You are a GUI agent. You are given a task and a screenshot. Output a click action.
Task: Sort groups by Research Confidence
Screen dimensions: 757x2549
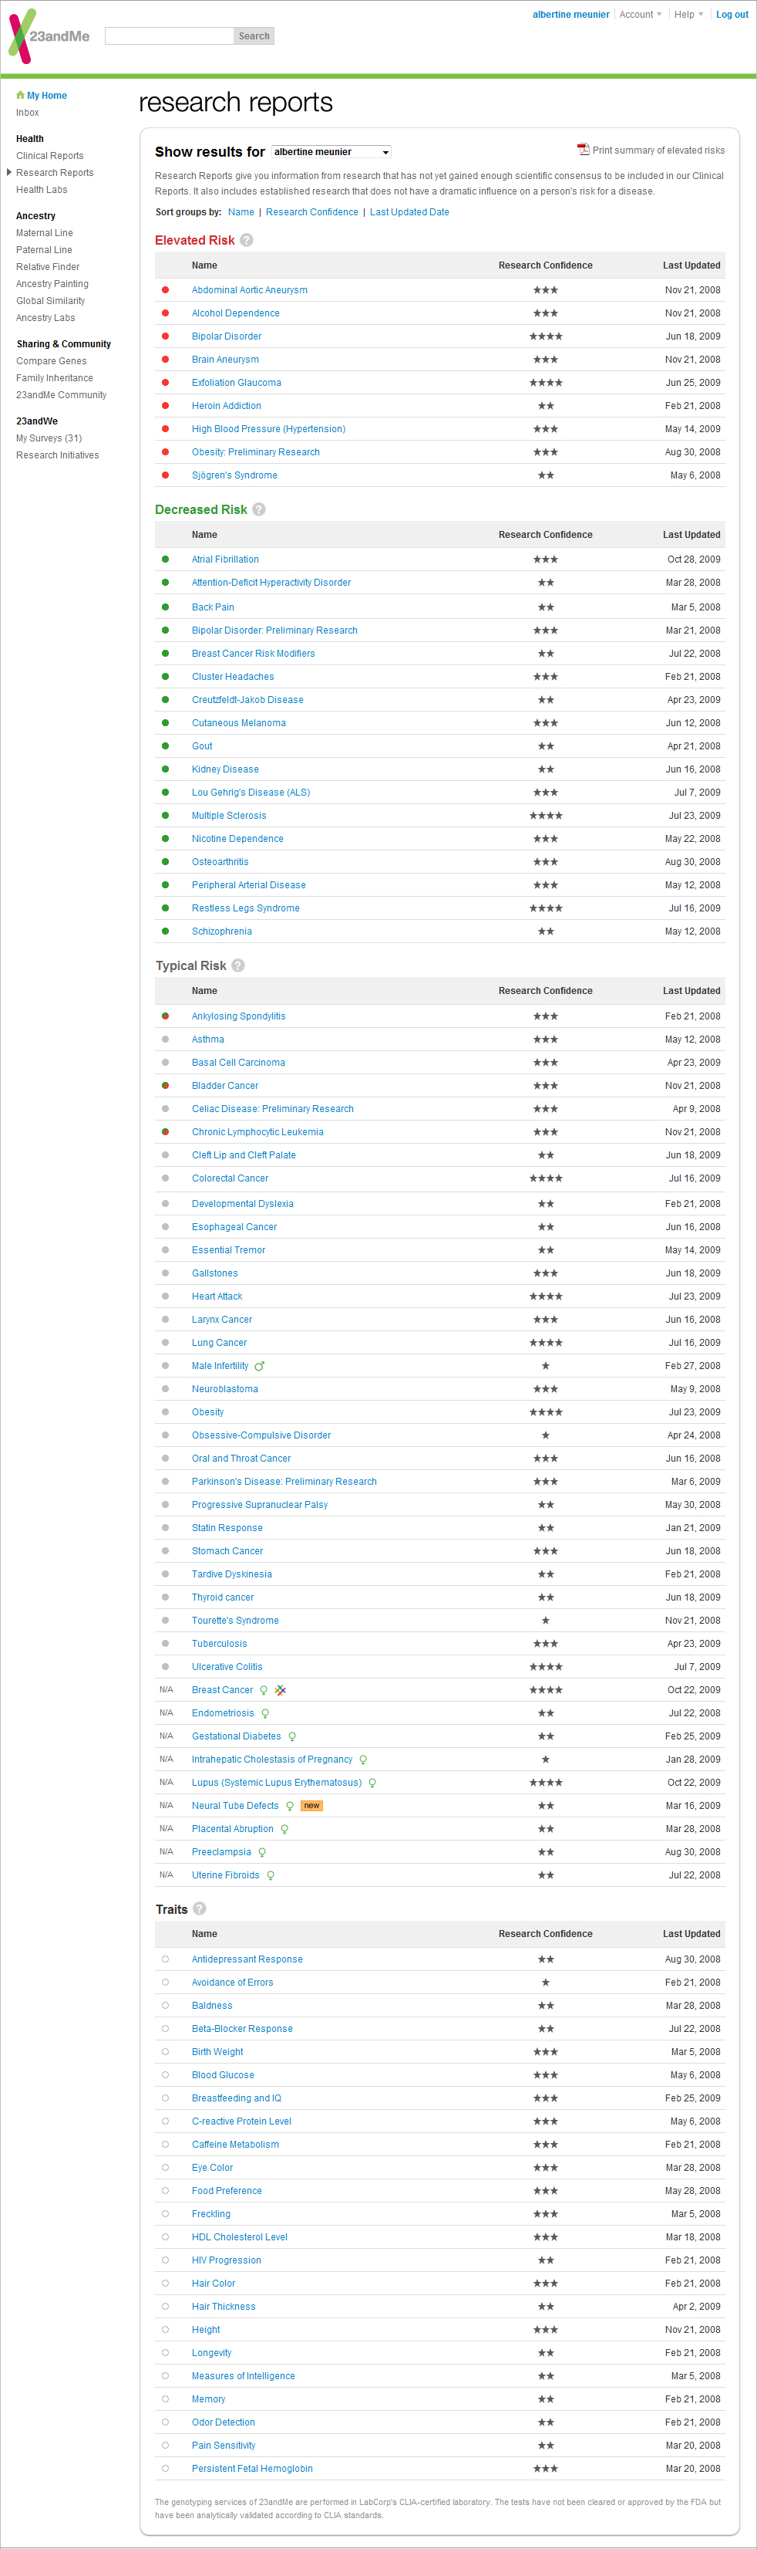(x=312, y=211)
